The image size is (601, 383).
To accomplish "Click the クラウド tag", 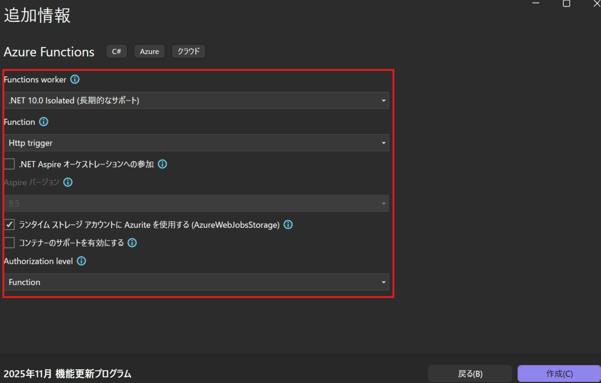I will coord(188,51).
